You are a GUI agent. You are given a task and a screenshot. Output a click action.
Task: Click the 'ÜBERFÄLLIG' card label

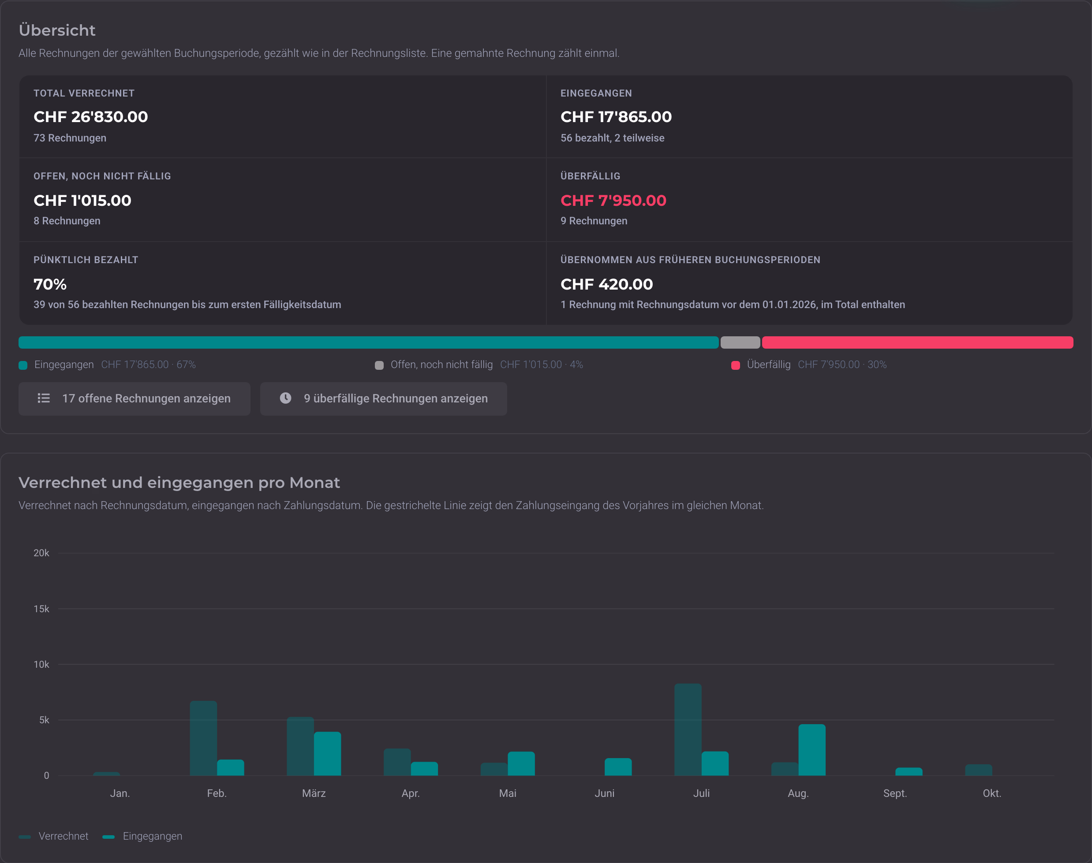(591, 176)
